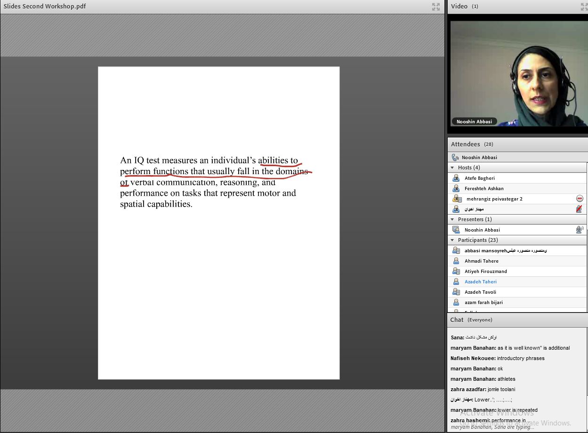588x433 pixels.
Task: Click the phone icon for active speaker Nooshin Abbasi
Action: tap(455, 157)
